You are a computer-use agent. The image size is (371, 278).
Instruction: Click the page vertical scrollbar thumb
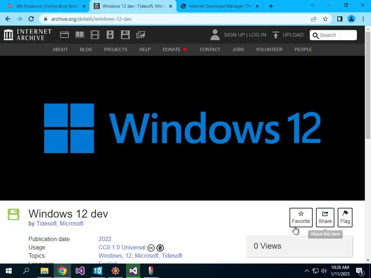368,85
